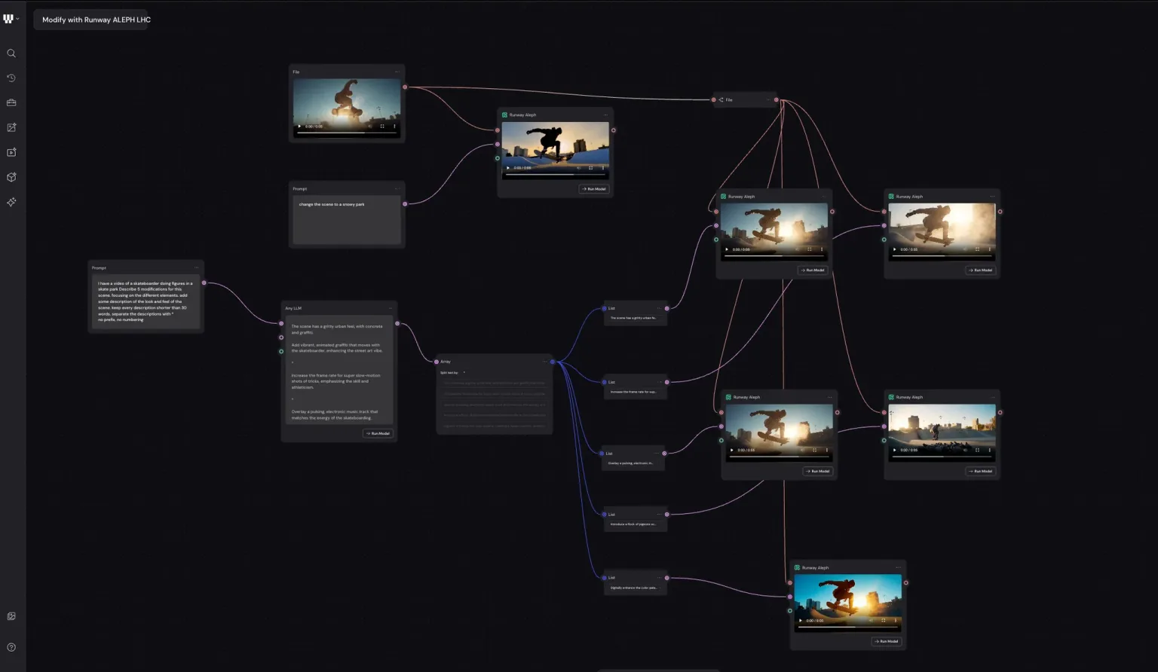Seek in the vivid blue-sky video progress bar
This screenshot has height=672, width=1158.
click(847, 627)
